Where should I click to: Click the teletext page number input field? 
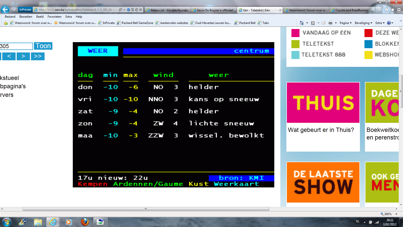[x=16, y=46]
